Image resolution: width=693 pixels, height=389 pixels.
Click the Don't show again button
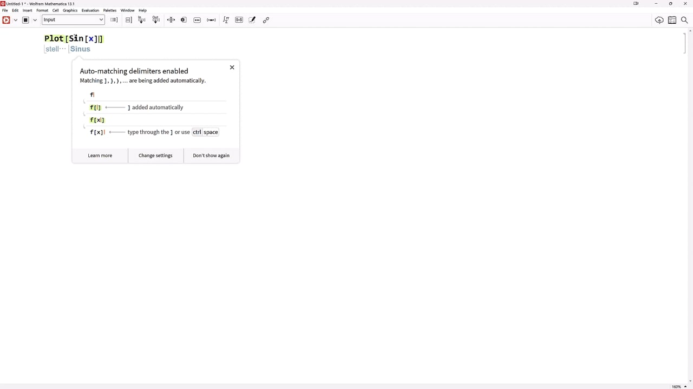(x=211, y=156)
